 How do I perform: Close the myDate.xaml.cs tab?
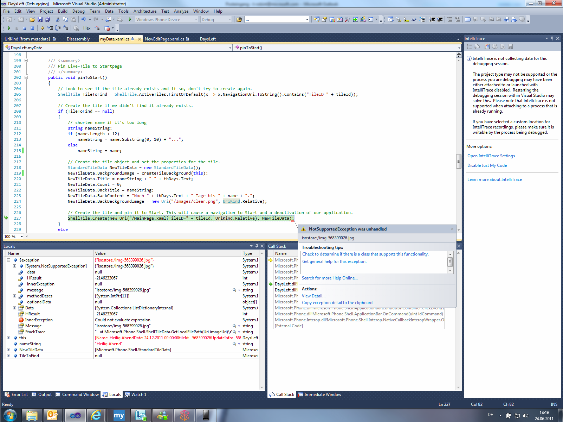[140, 39]
